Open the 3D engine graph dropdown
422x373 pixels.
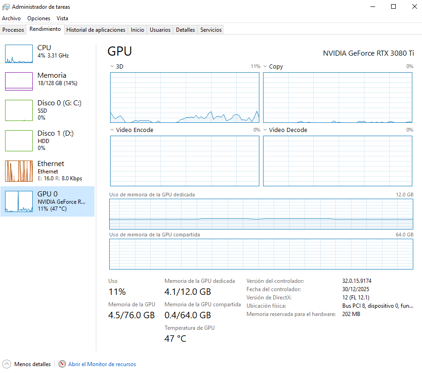click(x=112, y=66)
